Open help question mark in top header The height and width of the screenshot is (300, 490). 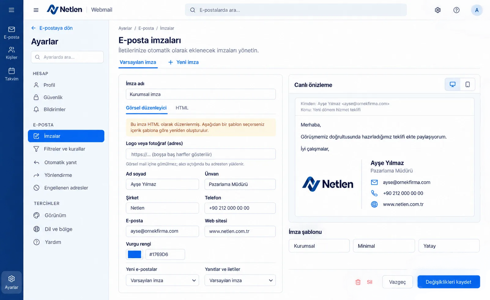(456, 10)
